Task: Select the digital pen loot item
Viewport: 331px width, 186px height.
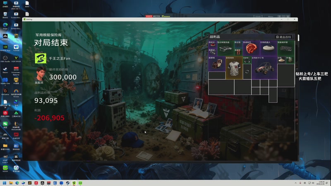Action: [238, 45]
